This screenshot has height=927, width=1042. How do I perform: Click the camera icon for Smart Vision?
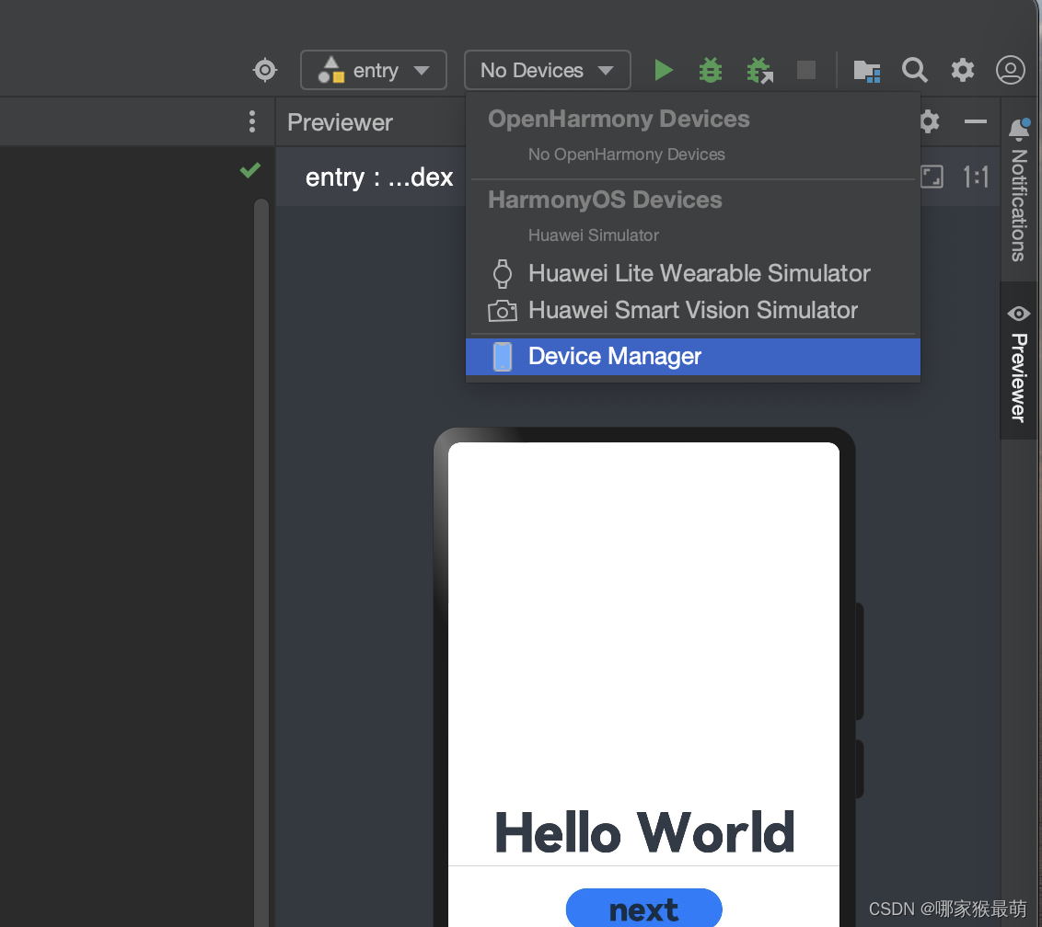pos(503,311)
